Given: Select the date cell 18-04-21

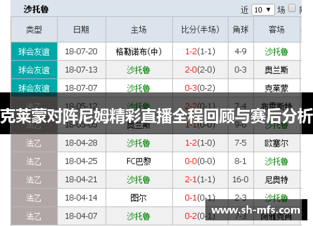Looking at the screenshot, I should tap(81, 180).
